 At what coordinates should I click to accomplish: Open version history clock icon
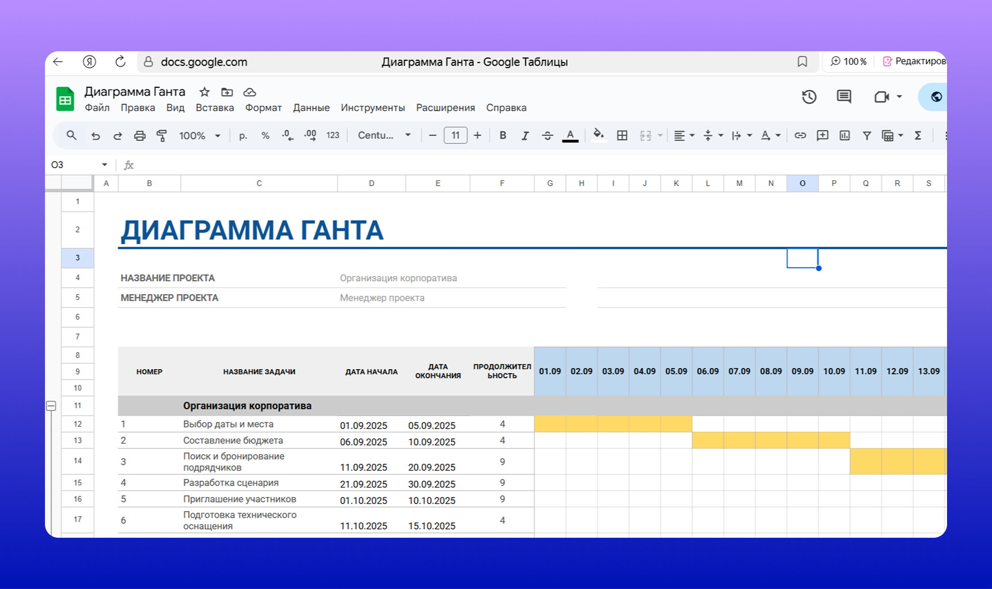[x=809, y=97]
